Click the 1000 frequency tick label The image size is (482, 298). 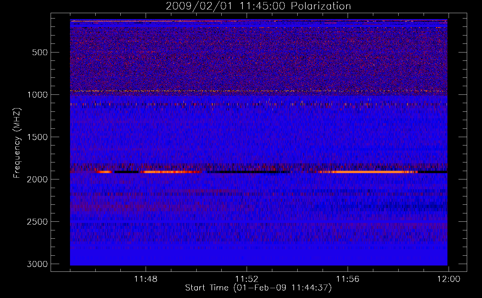coord(37,95)
